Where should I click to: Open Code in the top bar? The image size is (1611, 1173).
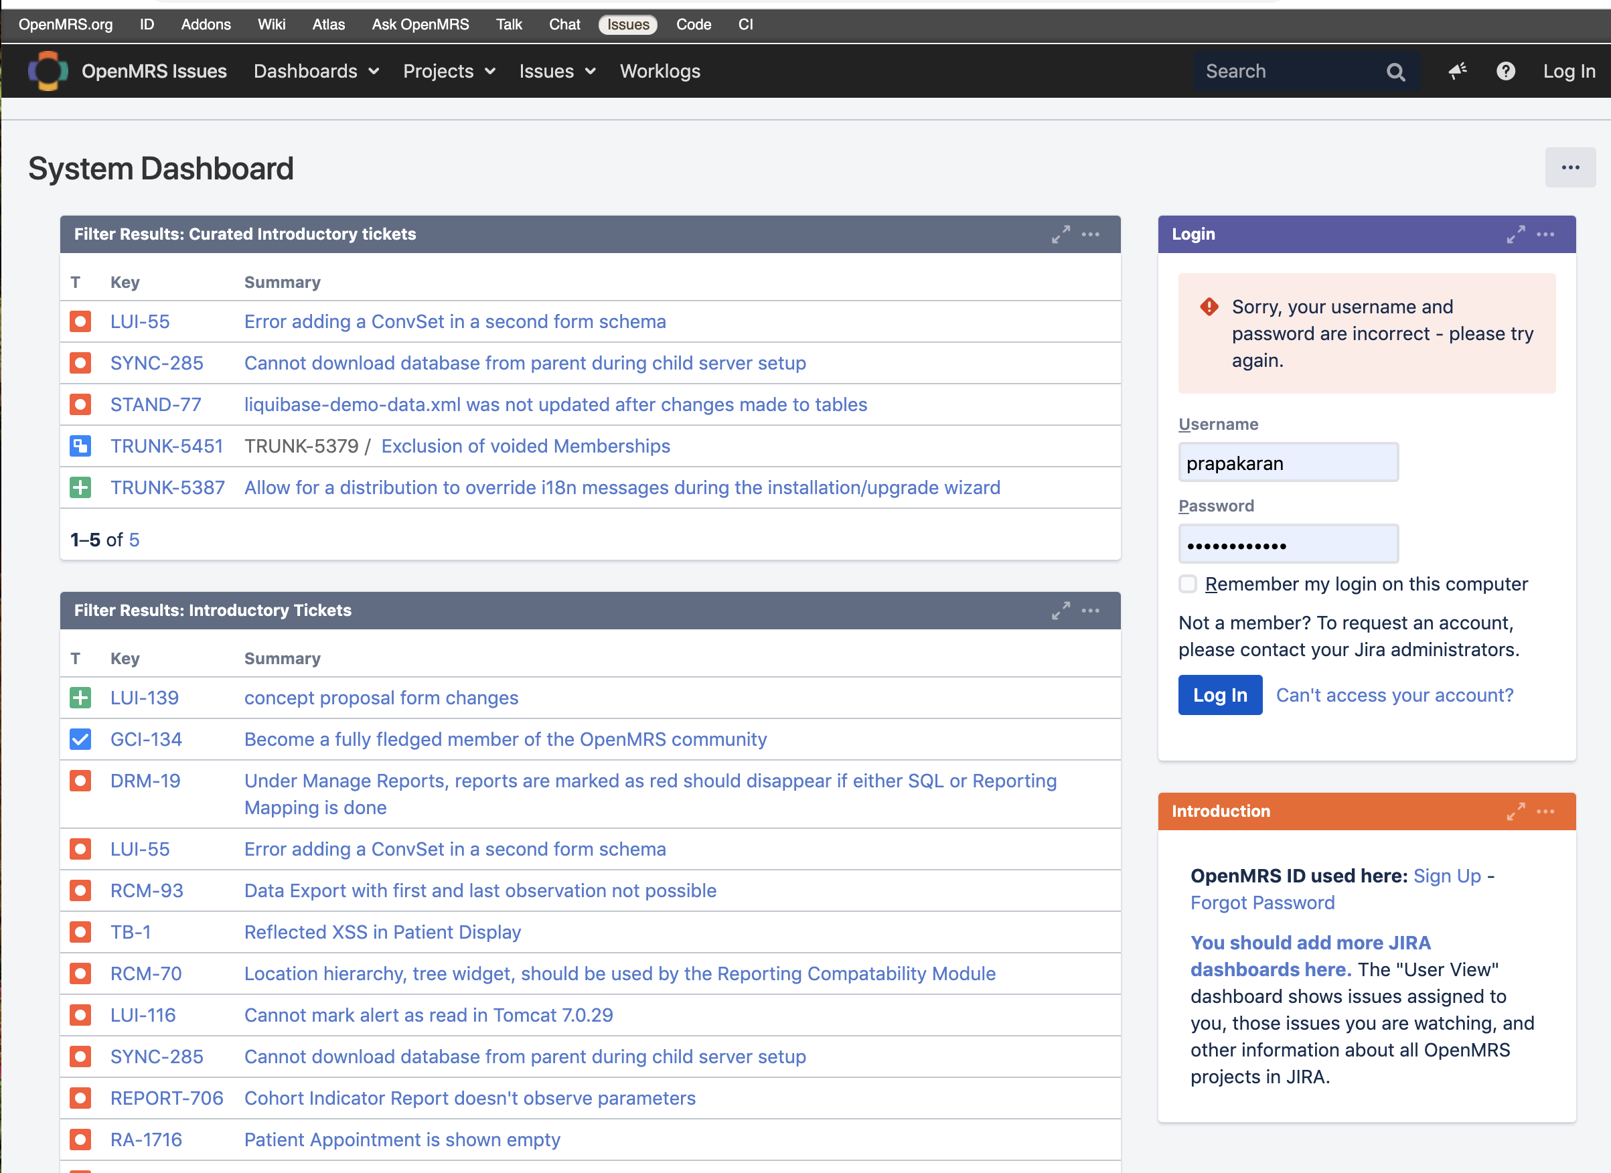[x=693, y=24]
